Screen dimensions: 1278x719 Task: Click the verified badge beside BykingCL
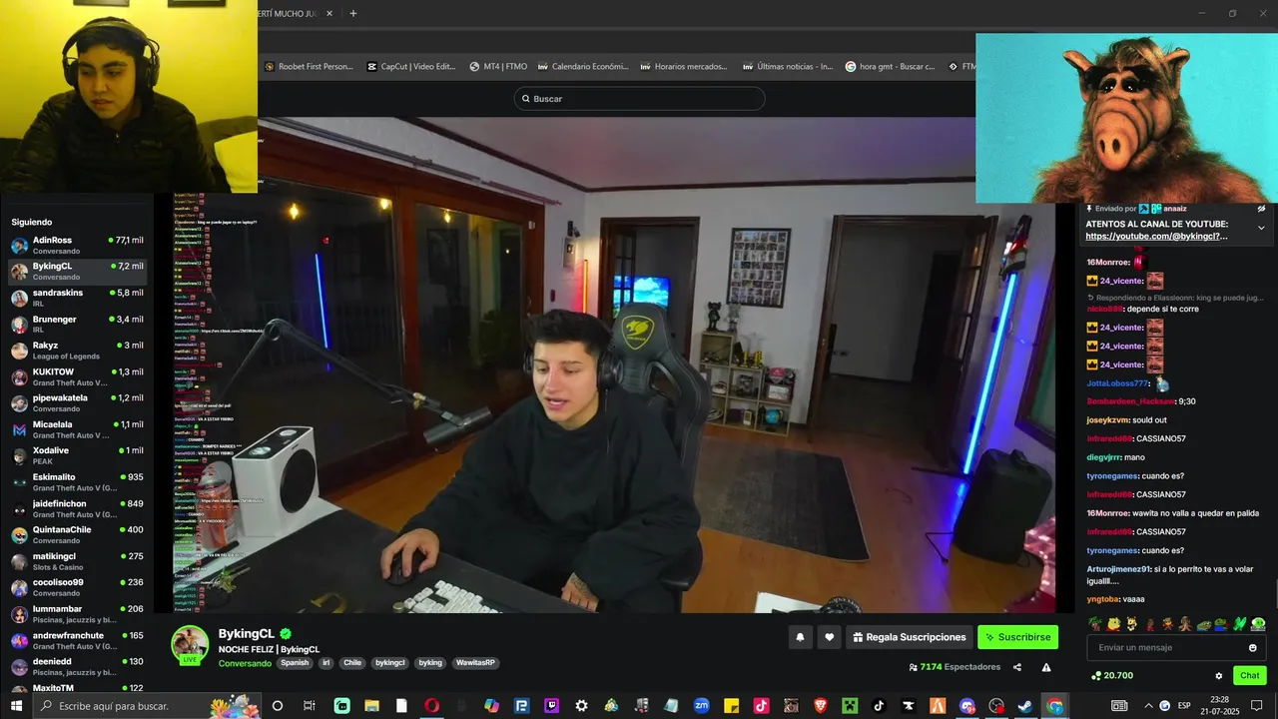coord(286,634)
